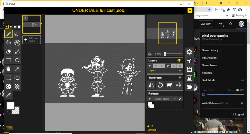Image resolution: width=250 pixels, height=134 pixels.
Task: Clone with the sheep Transform icon
Action: click(169, 85)
